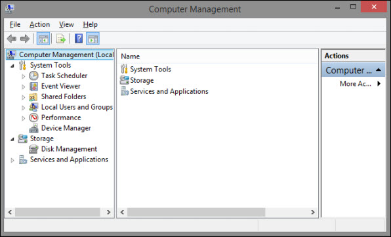The image size is (391, 237).
Task: Open Help via the question mark icon
Action: coord(79,39)
